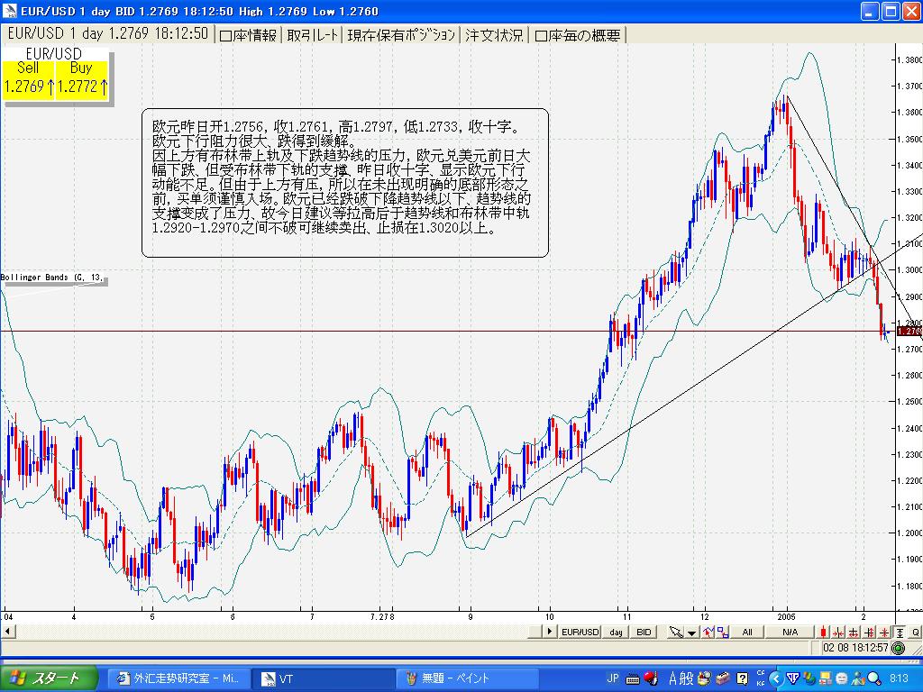Click the application icon in title bar

tap(9, 10)
